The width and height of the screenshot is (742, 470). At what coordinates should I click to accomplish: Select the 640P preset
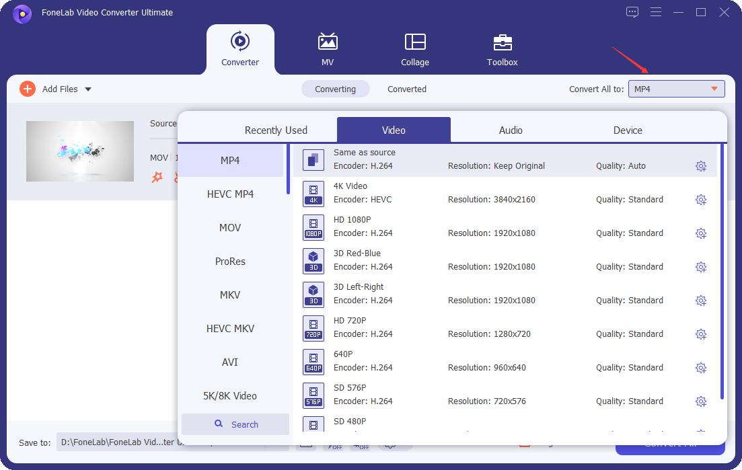[505, 361]
